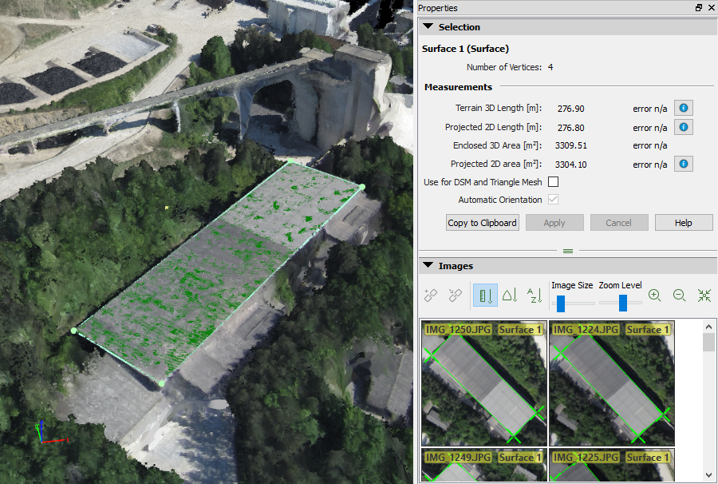Toggle the Automatic Orientation checkbox
The image size is (718, 484).
[554, 200]
